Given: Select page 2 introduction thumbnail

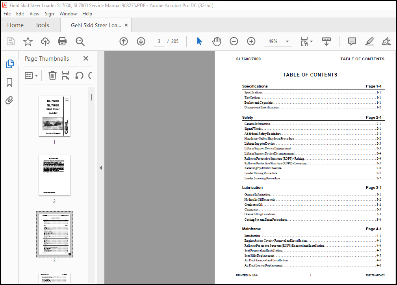Looking at the screenshot, I should pos(54,175).
